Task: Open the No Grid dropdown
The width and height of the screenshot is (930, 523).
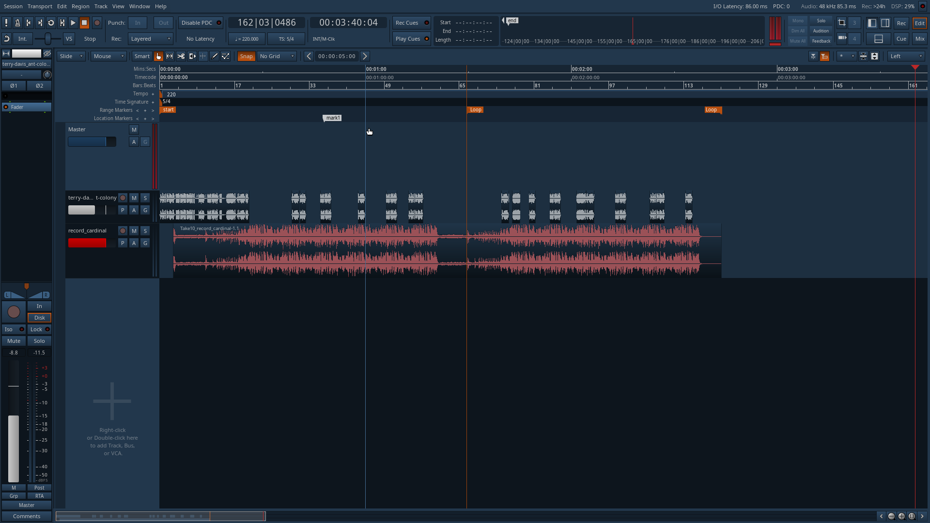Action: (277, 56)
